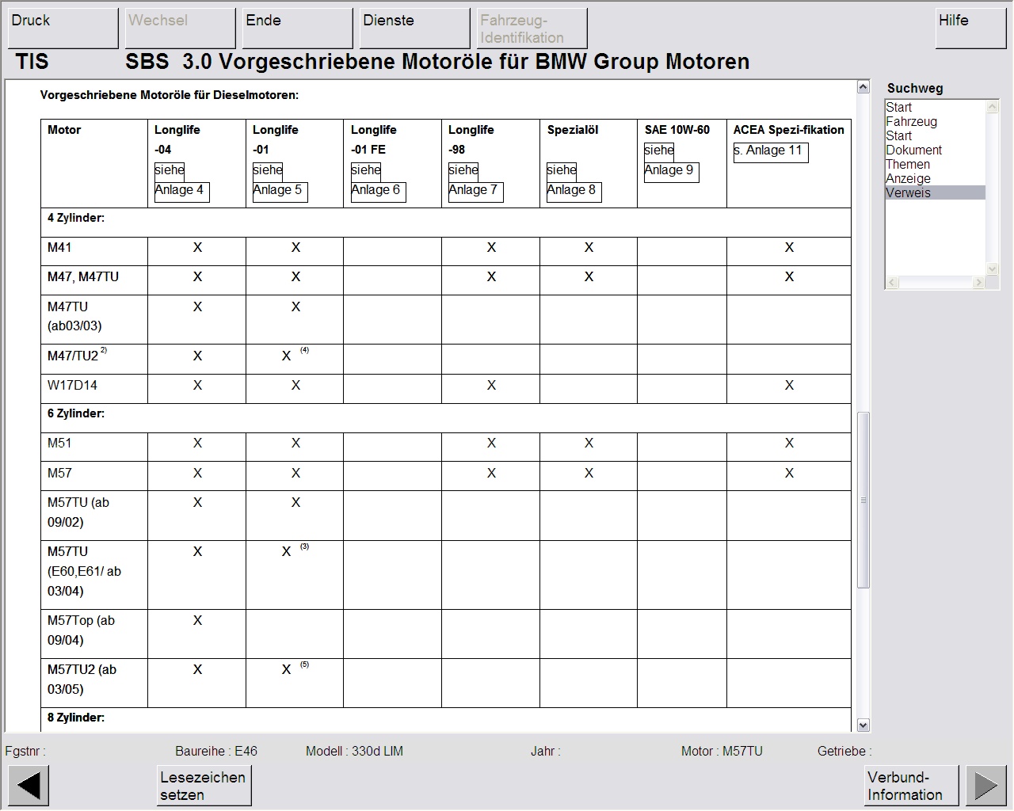Viewport: 1014px width, 811px height.
Task: Click 'Baureihe : E46' status text
Action: pyautogui.click(x=216, y=751)
